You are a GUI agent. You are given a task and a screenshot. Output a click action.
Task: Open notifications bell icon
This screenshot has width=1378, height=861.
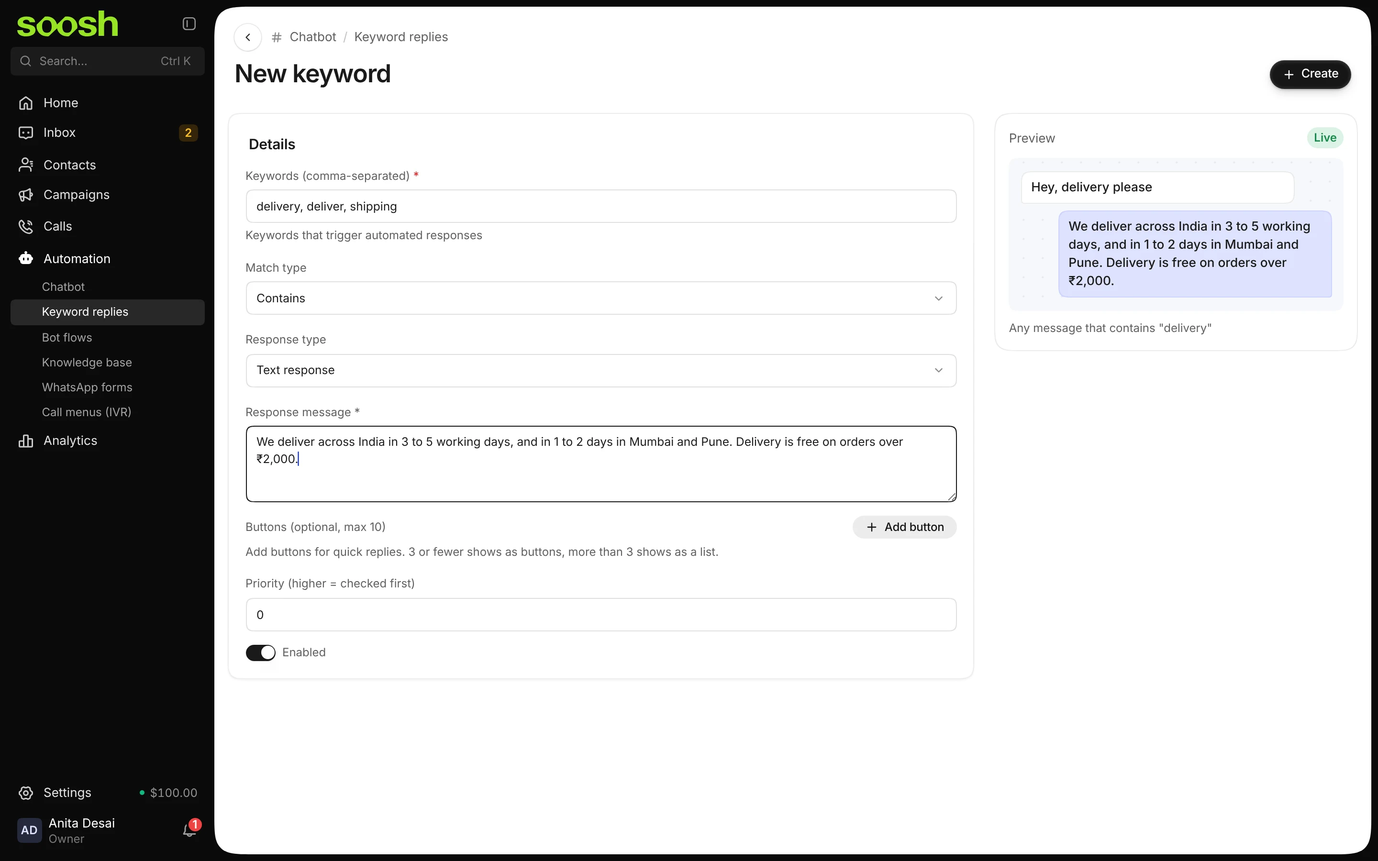[x=189, y=830]
